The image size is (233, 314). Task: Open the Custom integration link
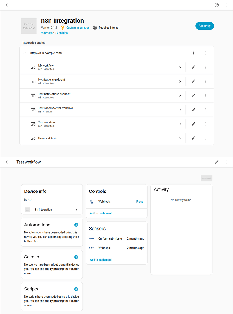pos(78,28)
